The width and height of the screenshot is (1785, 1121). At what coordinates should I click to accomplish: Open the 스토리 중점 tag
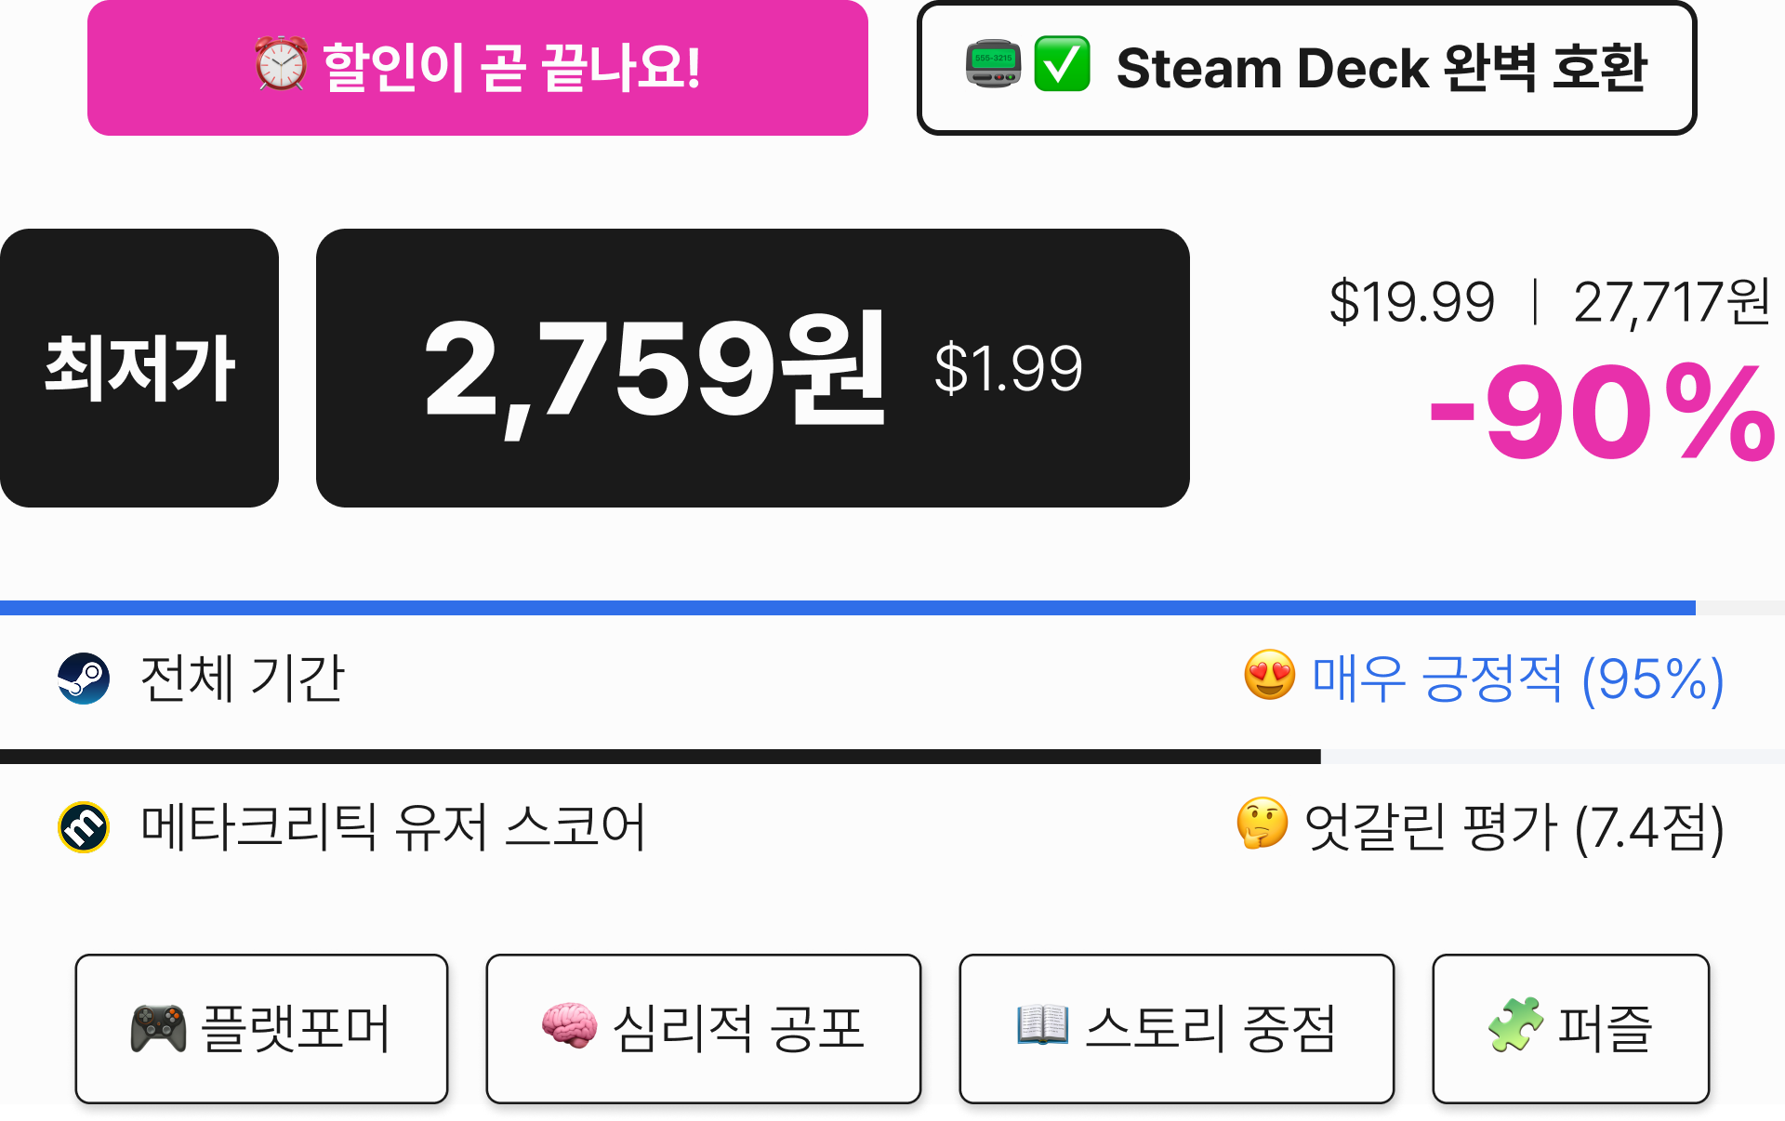tap(1177, 1029)
